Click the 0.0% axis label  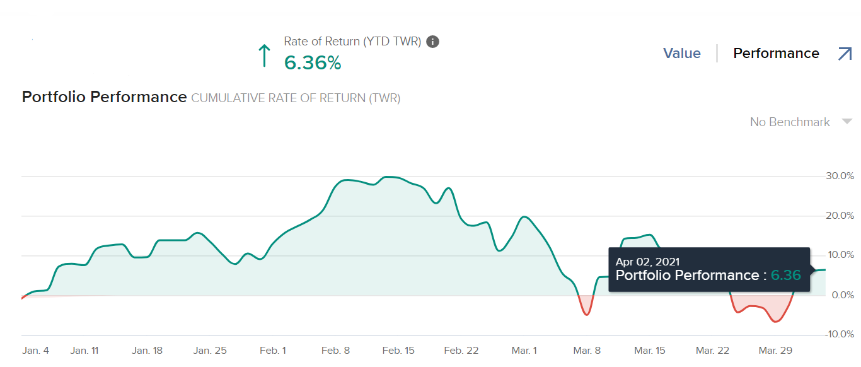click(x=842, y=295)
